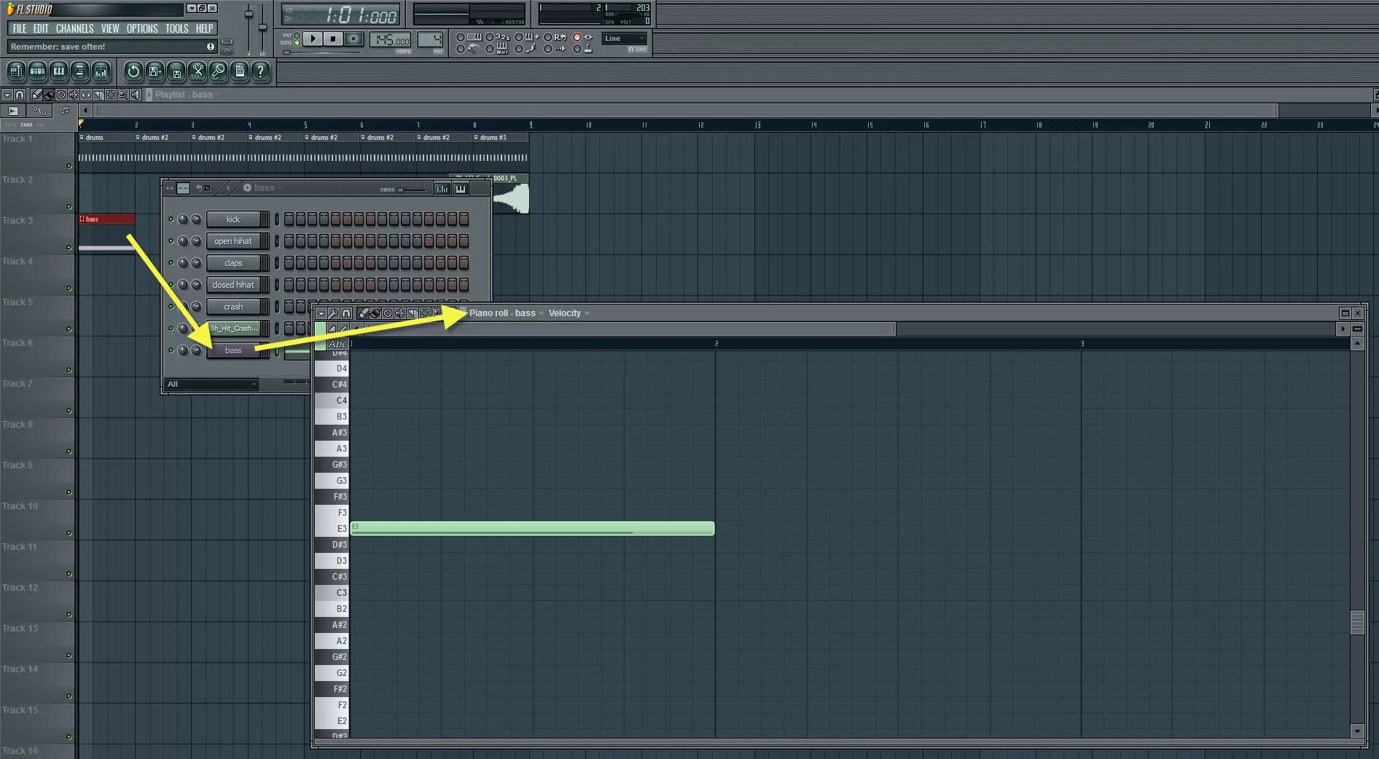Screen dimensions: 1379x759
Task: Click the crash channel button
Action: (233, 307)
